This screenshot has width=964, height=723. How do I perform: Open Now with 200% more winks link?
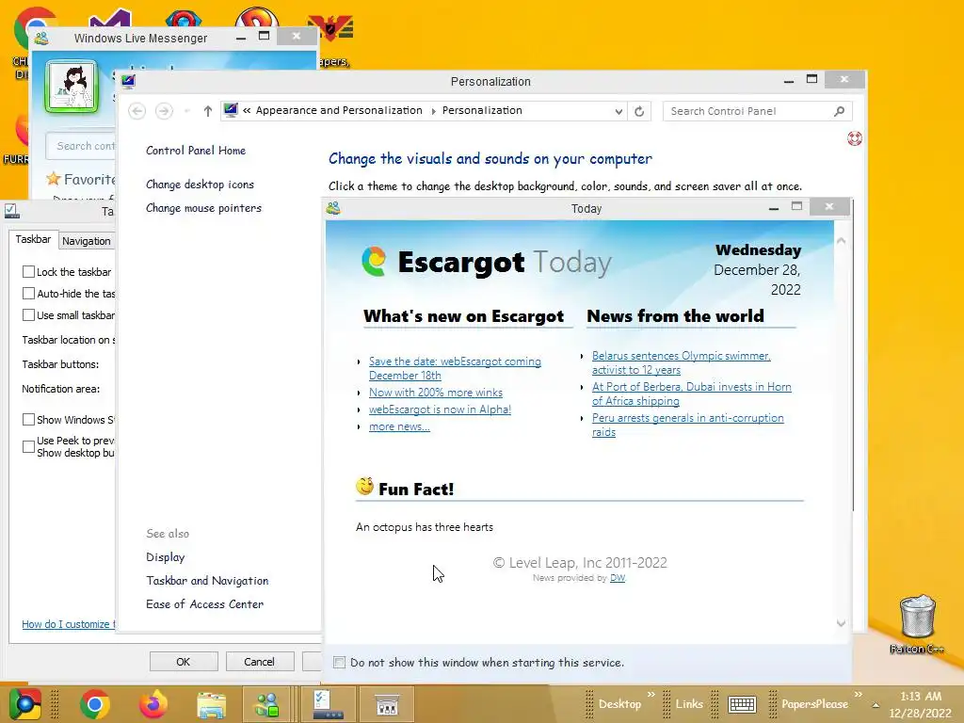pyautogui.click(x=435, y=393)
